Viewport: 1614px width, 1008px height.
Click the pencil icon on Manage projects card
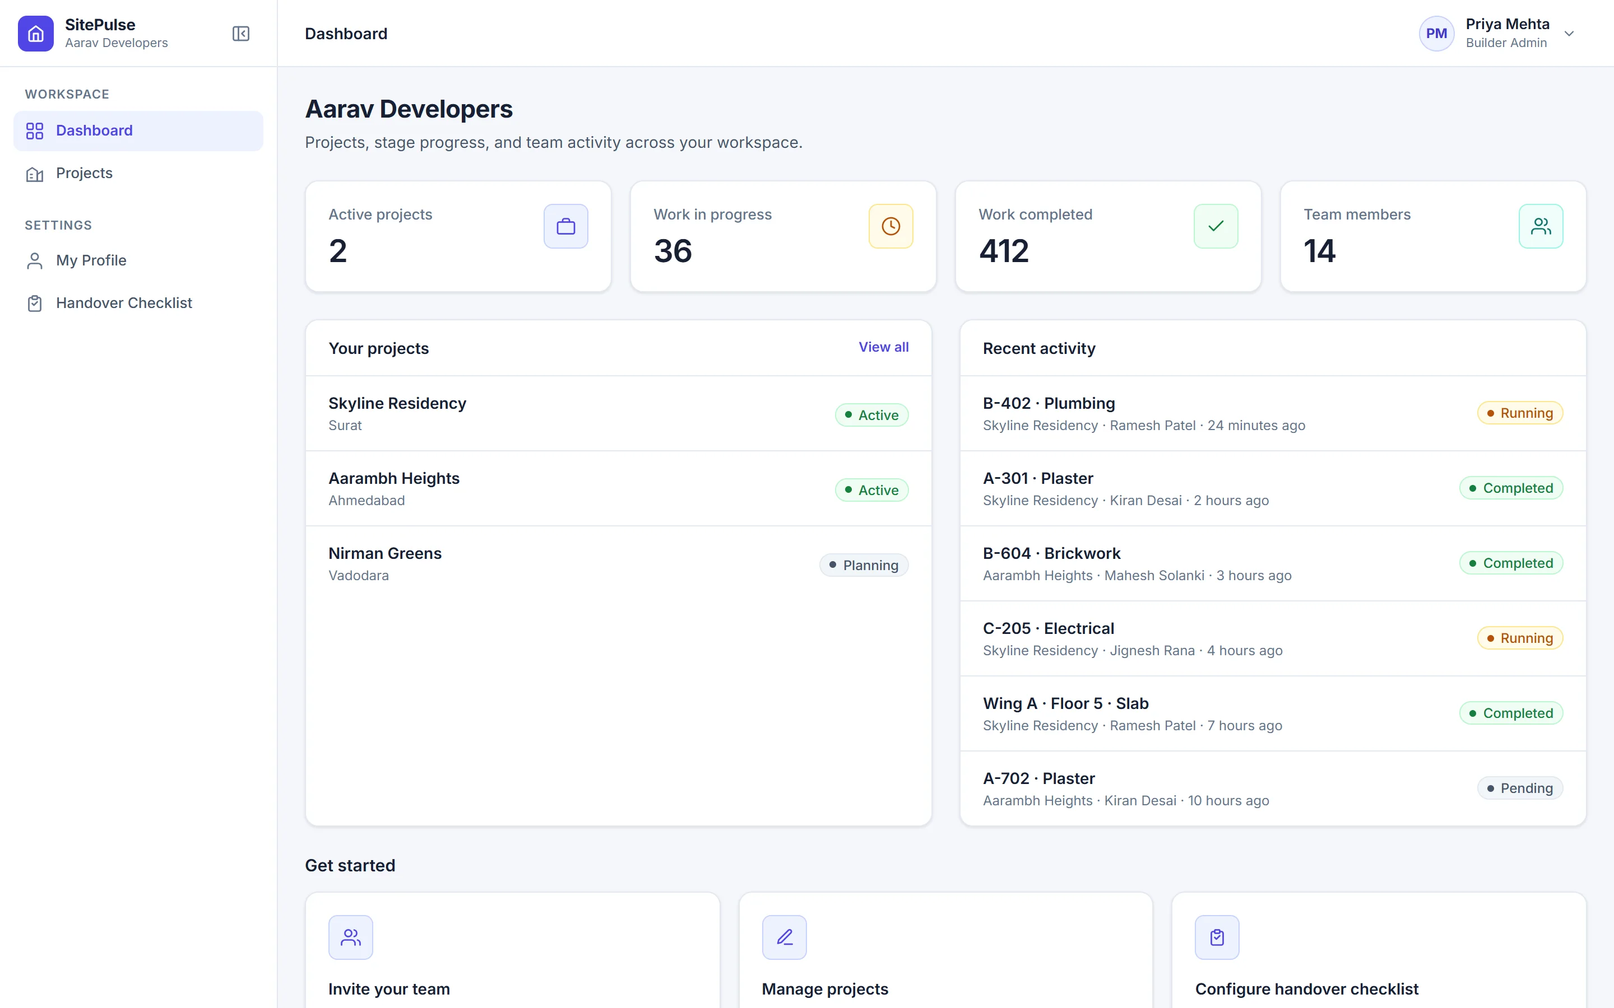[x=785, y=937]
